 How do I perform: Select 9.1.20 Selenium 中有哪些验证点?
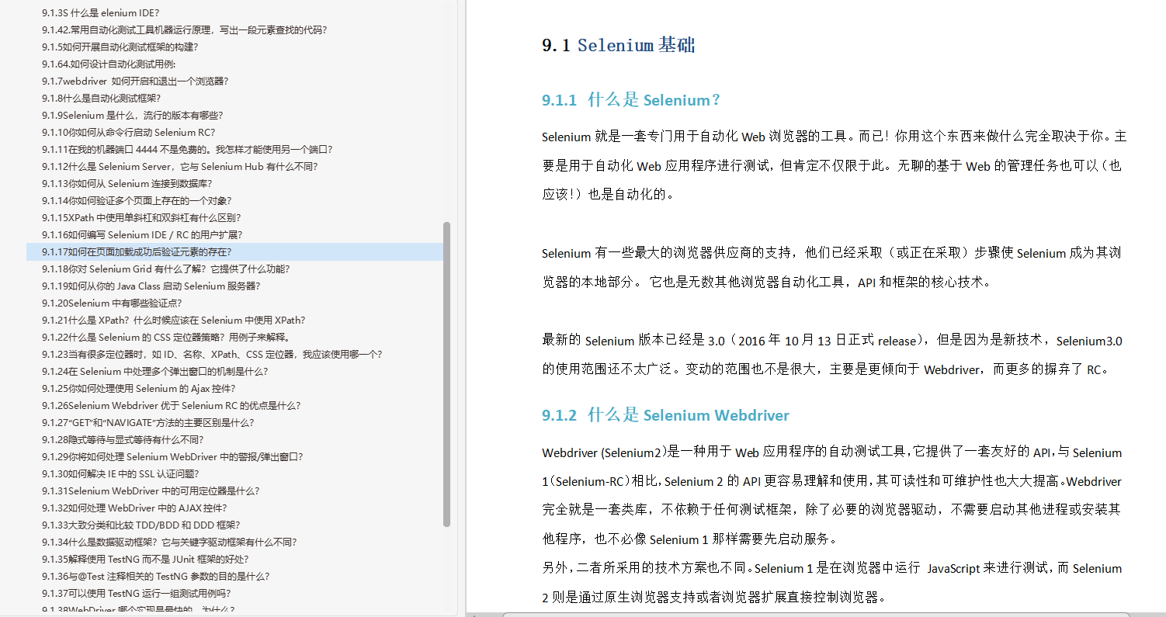point(112,303)
